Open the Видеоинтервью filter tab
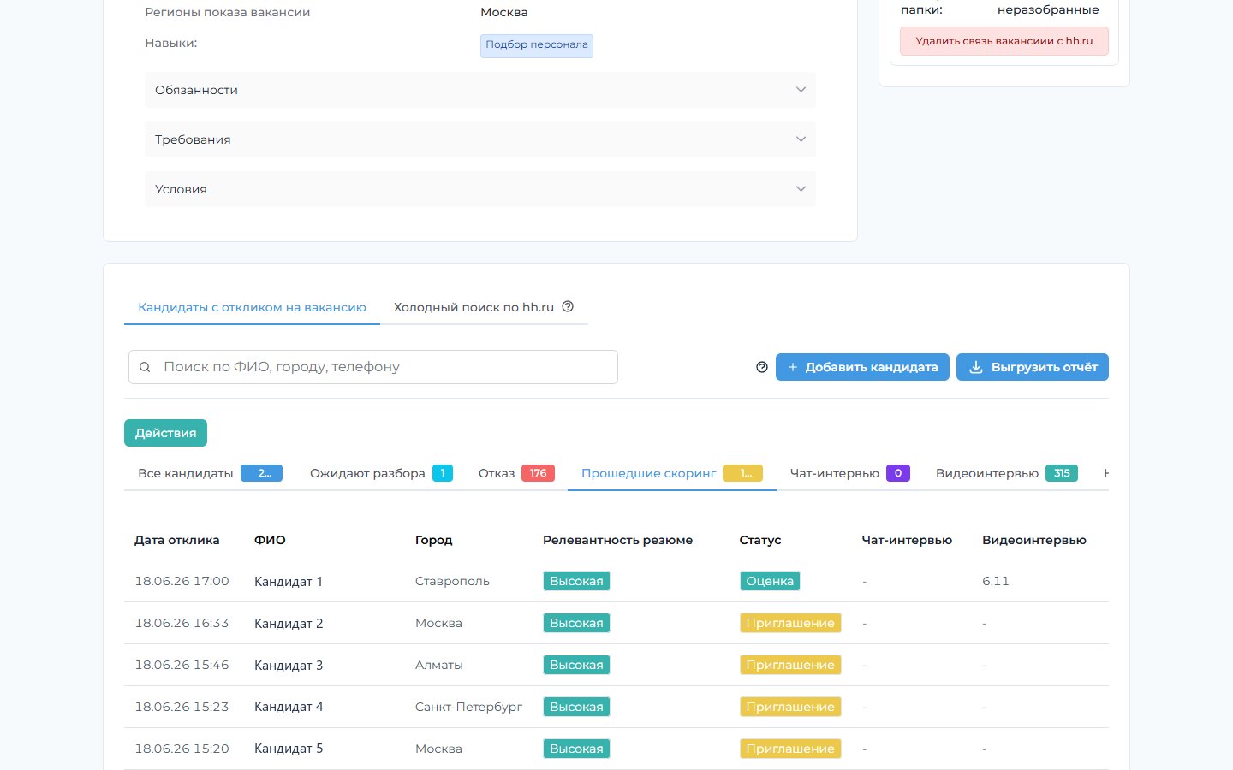This screenshot has width=1233, height=770. 1006,473
